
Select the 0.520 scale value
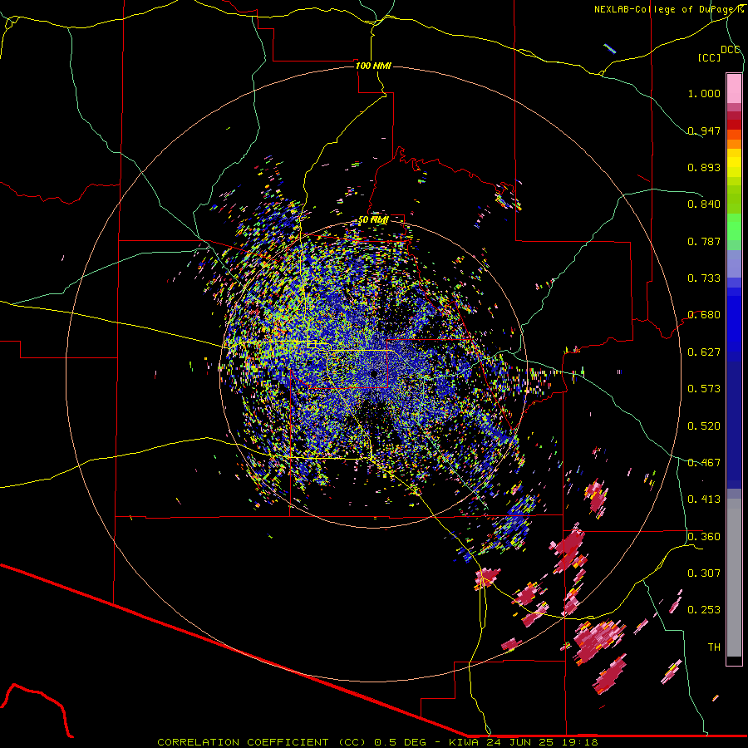tap(704, 426)
